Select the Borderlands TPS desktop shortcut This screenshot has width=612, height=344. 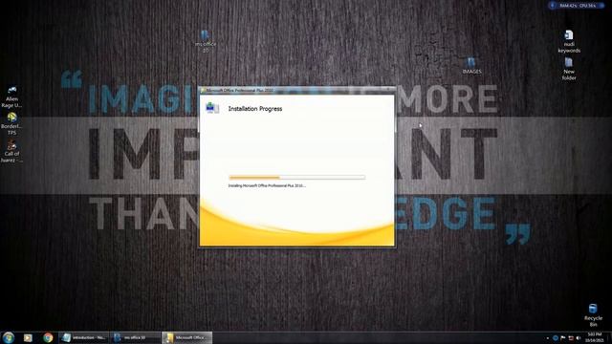[x=11, y=124]
